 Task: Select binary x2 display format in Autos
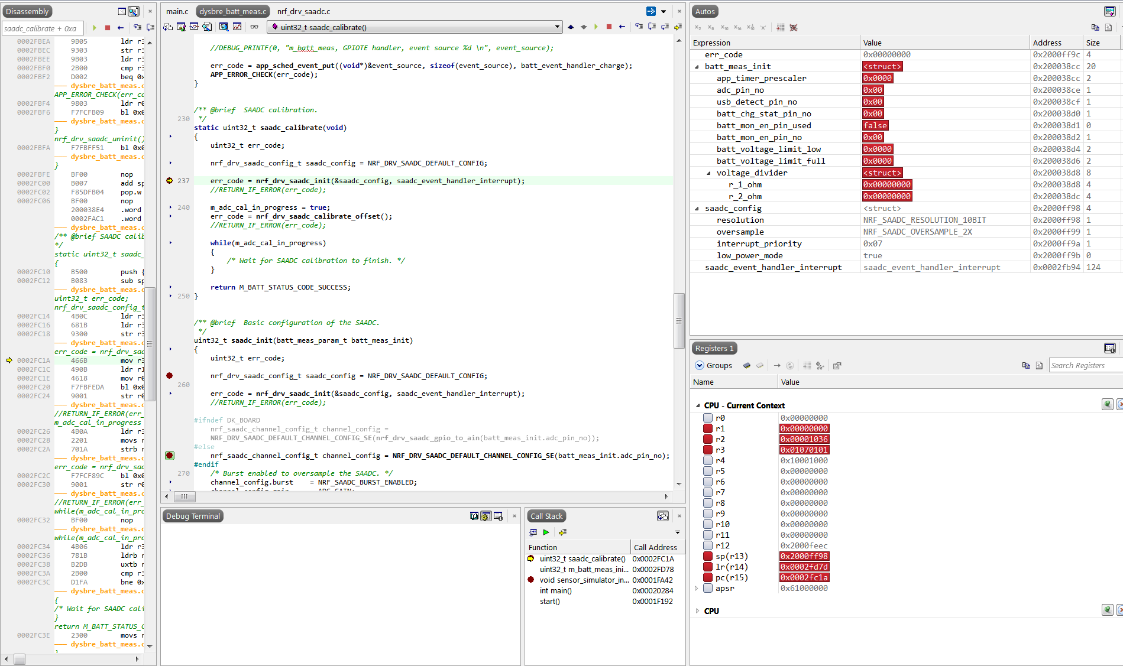(698, 28)
